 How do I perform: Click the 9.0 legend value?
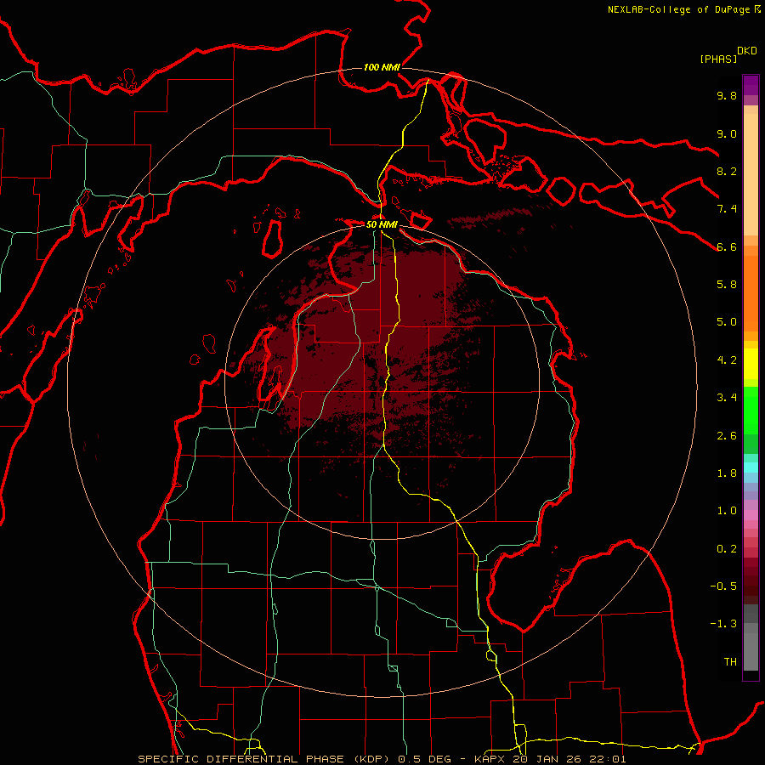coord(727,134)
